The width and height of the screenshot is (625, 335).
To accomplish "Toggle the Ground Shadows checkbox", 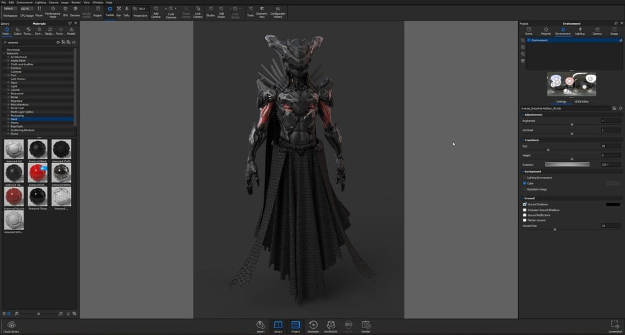I will (524, 204).
